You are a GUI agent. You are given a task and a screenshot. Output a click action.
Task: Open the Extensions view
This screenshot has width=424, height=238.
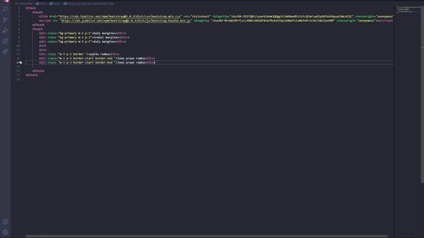[5, 41]
